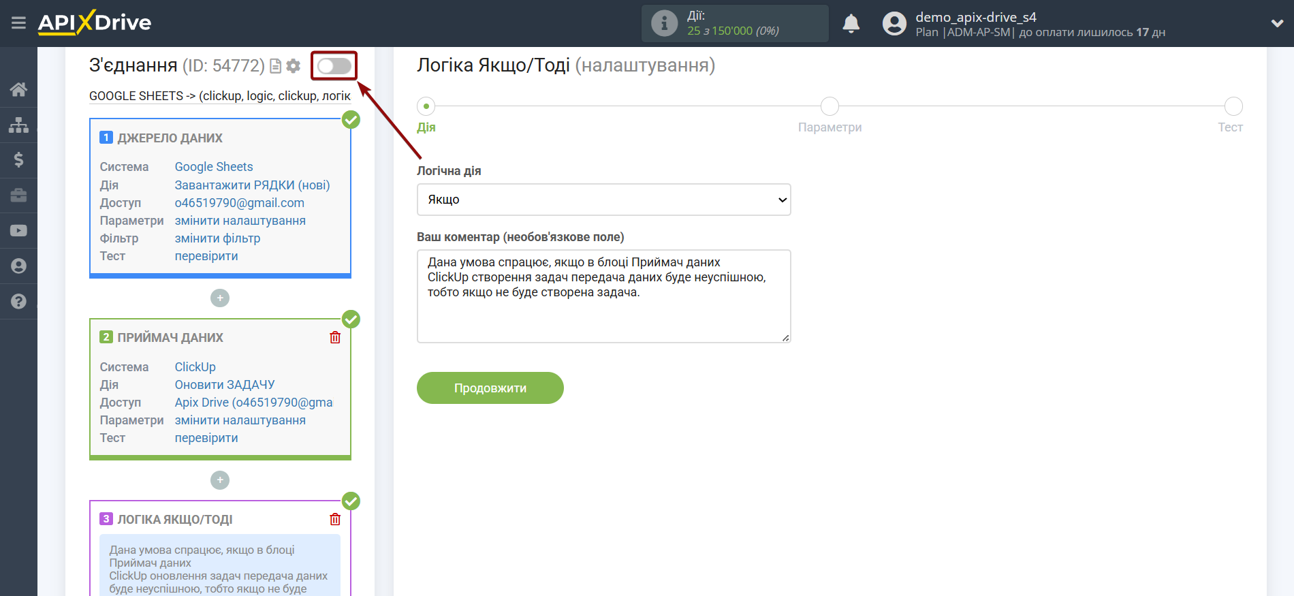Click the Приймач даних header
1294x596 pixels.
point(170,338)
